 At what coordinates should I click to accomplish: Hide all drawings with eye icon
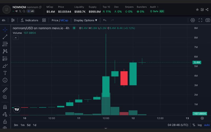pos(5,128)
